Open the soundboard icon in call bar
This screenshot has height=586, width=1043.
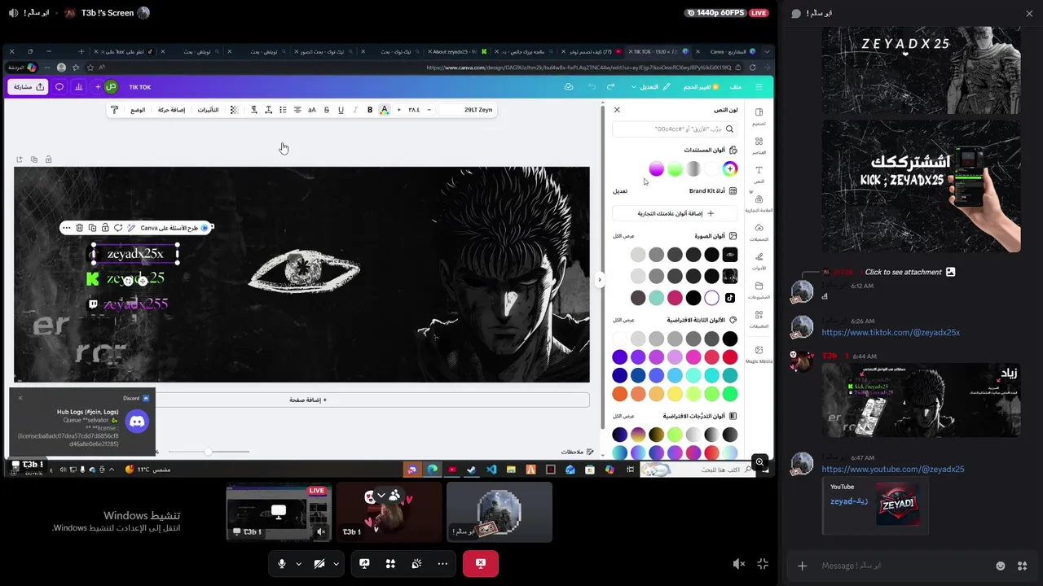click(416, 563)
